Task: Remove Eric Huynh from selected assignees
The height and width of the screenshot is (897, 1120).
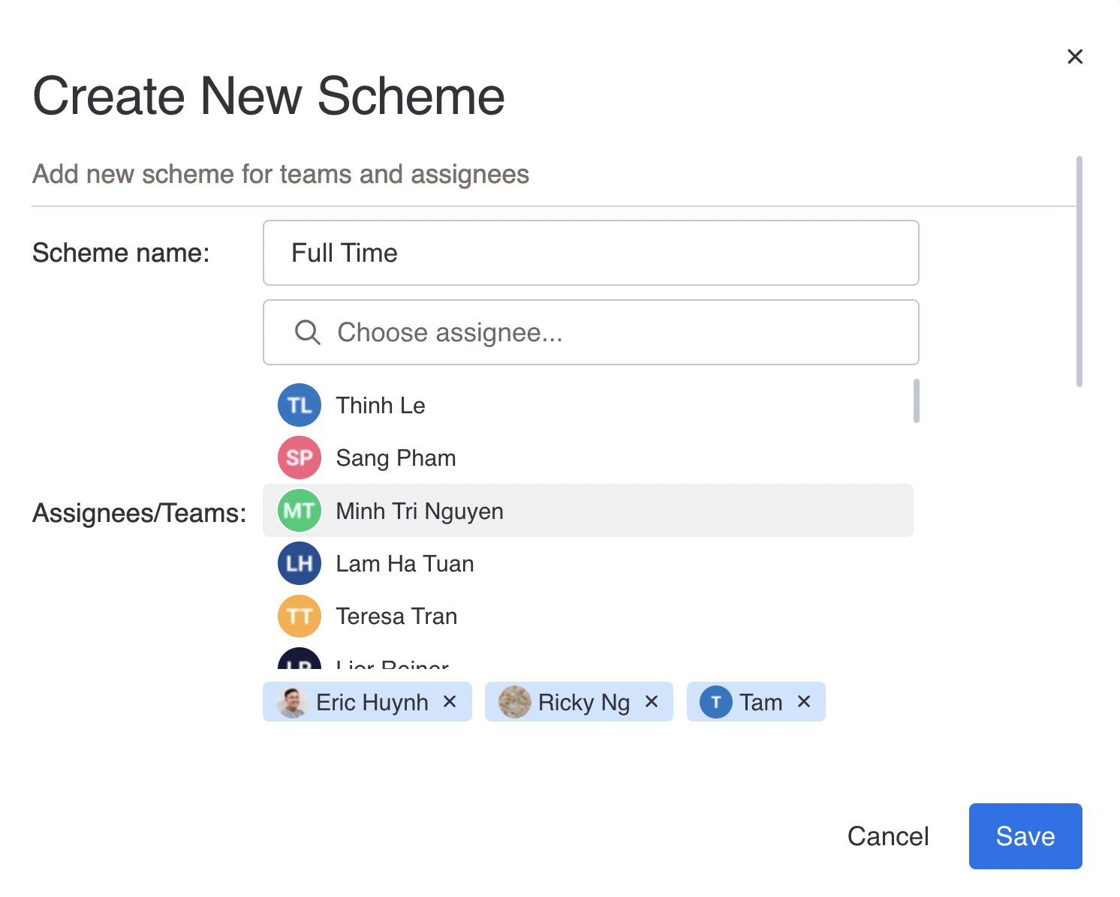Action: 450,702
